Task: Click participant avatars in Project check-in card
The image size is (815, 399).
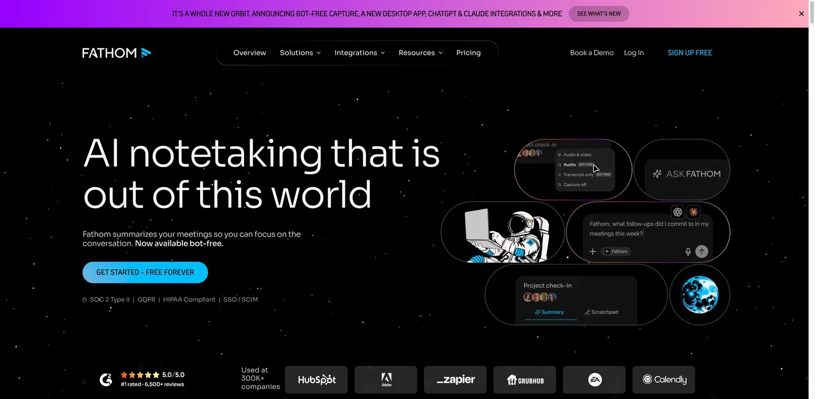Action: pyautogui.click(x=540, y=297)
